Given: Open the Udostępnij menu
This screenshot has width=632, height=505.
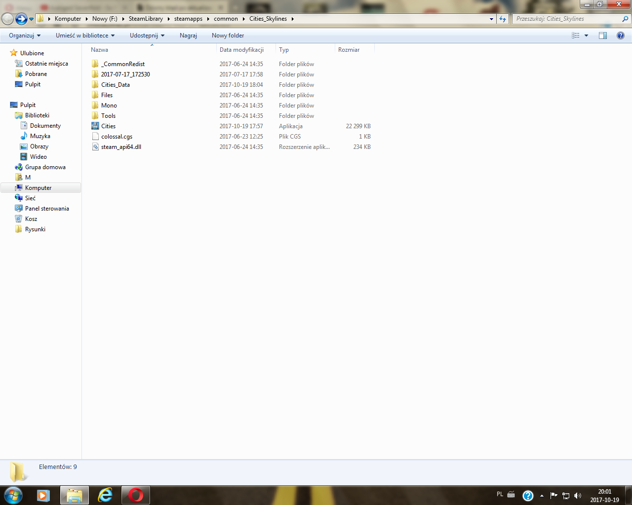Looking at the screenshot, I should [147, 36].
